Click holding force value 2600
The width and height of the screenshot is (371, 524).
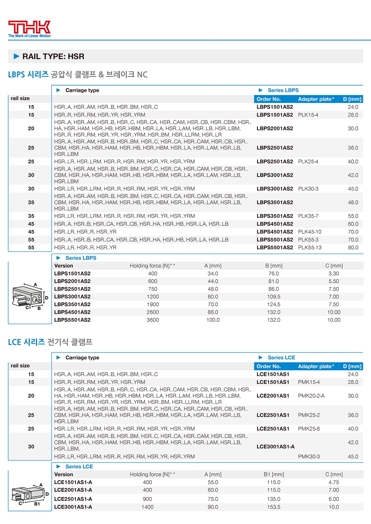pos(153,312)
